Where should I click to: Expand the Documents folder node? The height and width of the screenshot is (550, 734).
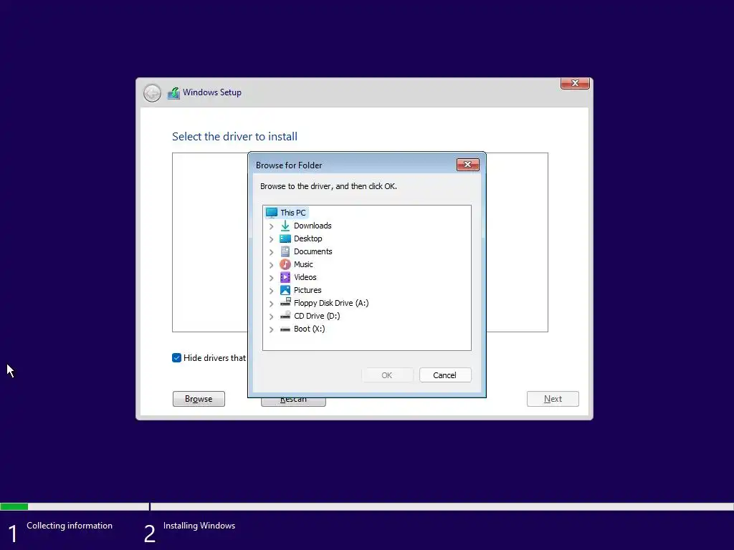271,252
